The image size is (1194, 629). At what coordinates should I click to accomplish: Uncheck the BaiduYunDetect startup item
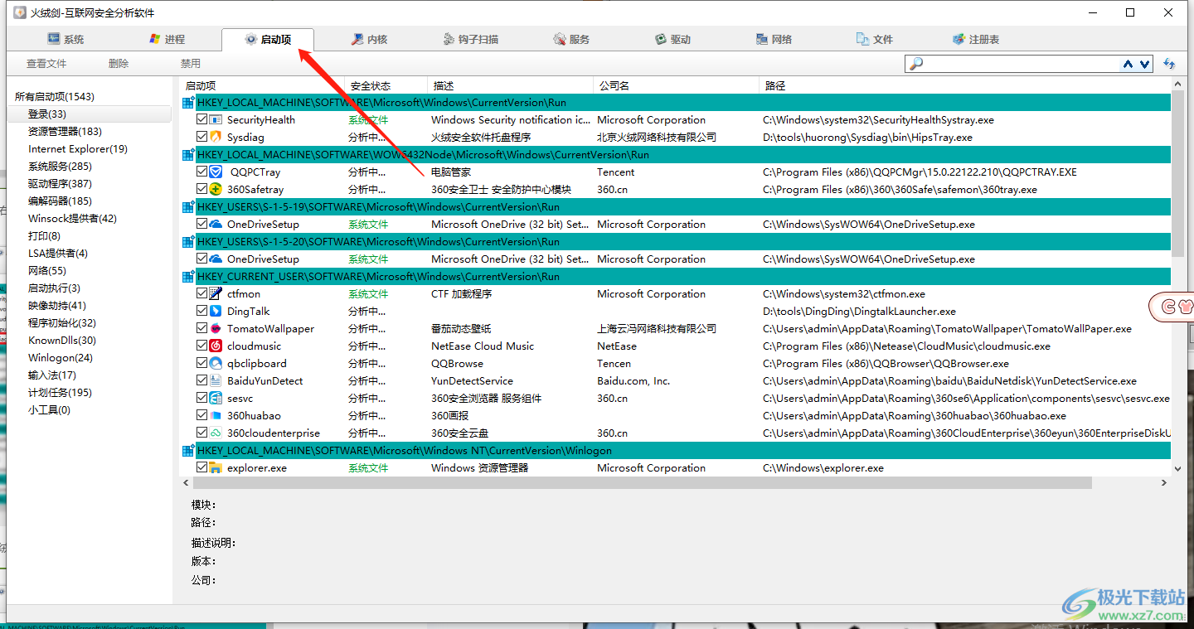(201, 381)
